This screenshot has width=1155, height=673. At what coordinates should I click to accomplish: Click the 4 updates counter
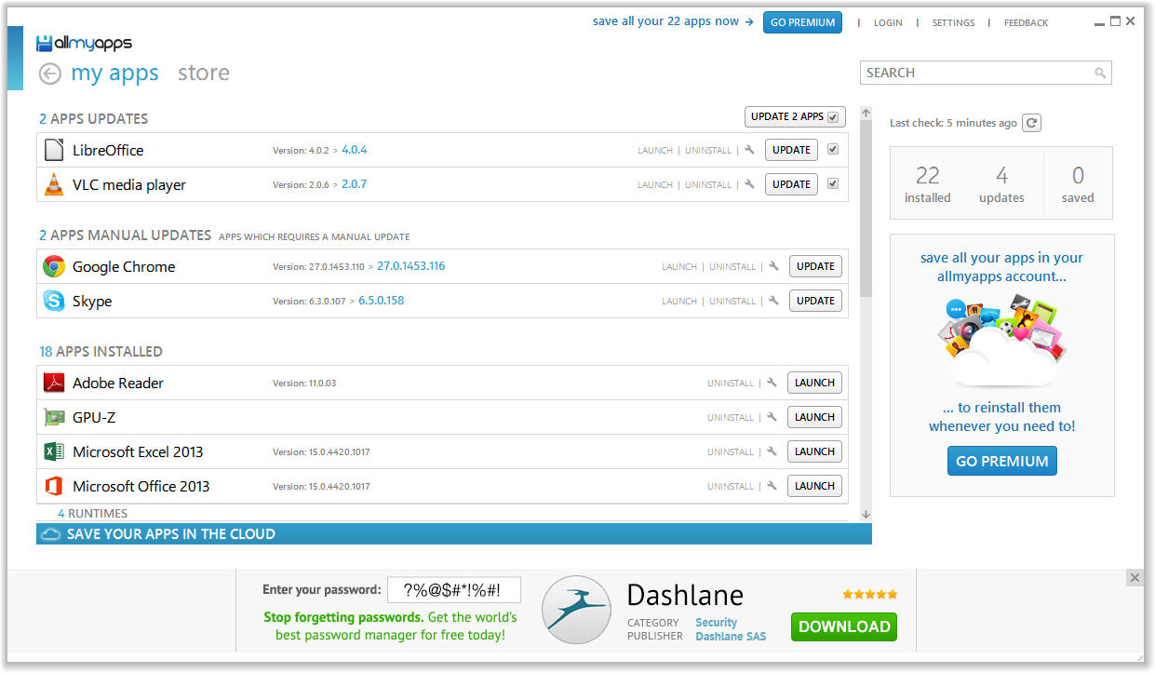point(1001,183)
